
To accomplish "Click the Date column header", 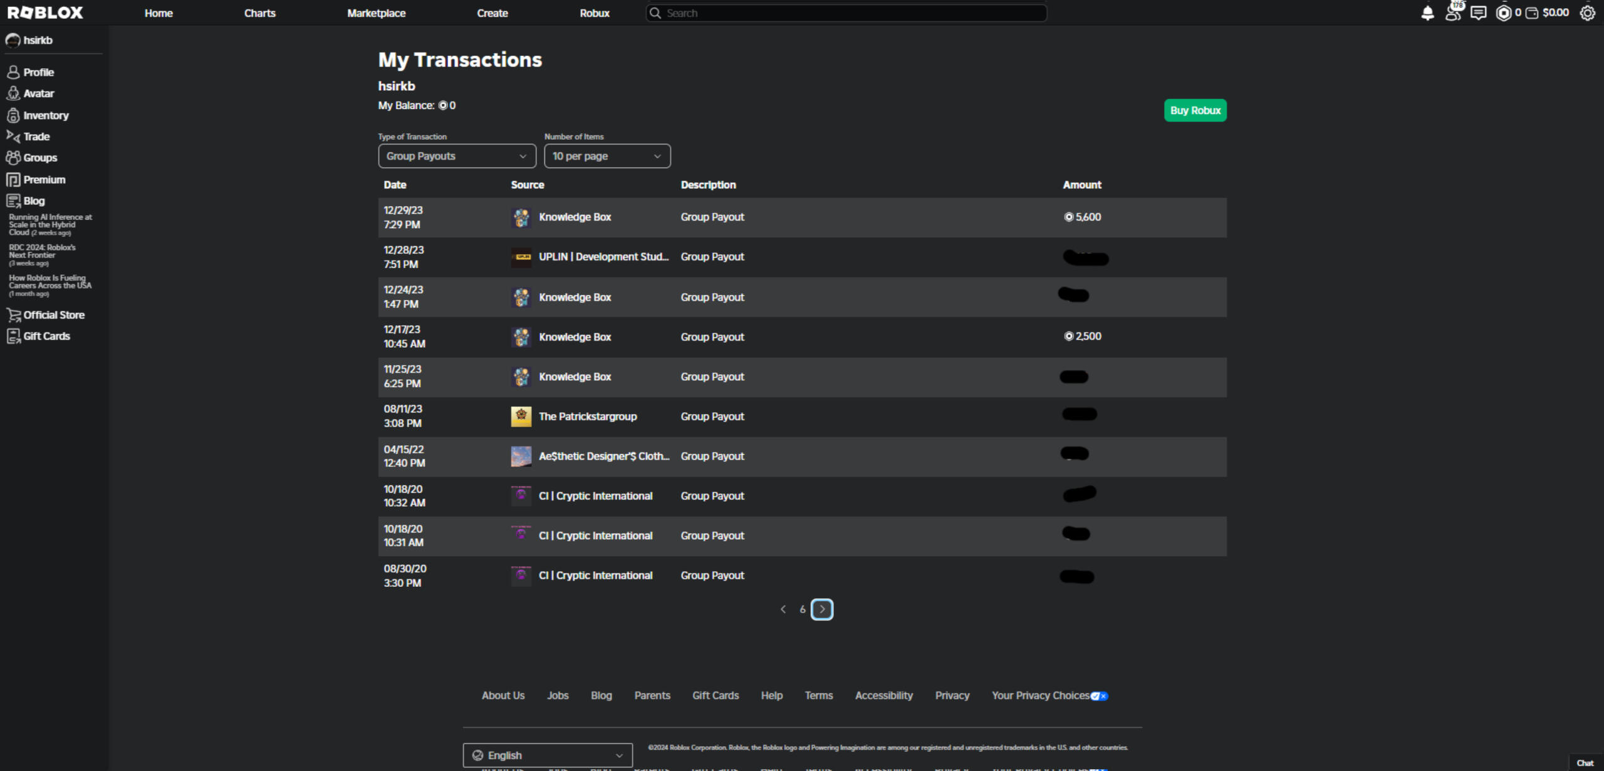I will click(395, 185).
